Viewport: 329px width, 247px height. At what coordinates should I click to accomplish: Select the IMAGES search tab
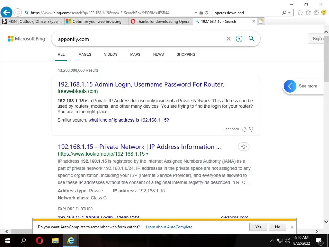click(84, 54)
